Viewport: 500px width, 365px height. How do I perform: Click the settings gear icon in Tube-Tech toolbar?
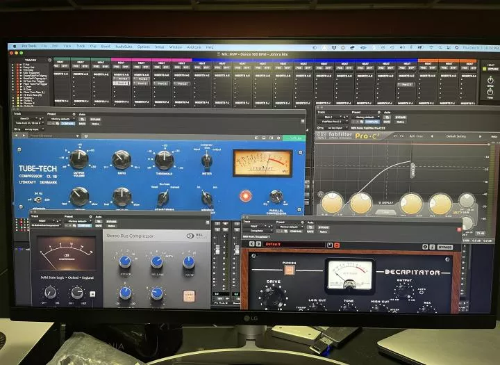pos(278,138)
